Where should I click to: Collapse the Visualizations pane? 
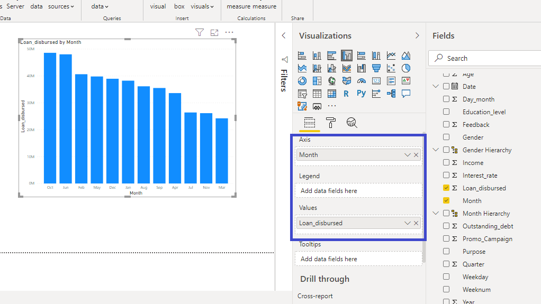coord(417,36)
